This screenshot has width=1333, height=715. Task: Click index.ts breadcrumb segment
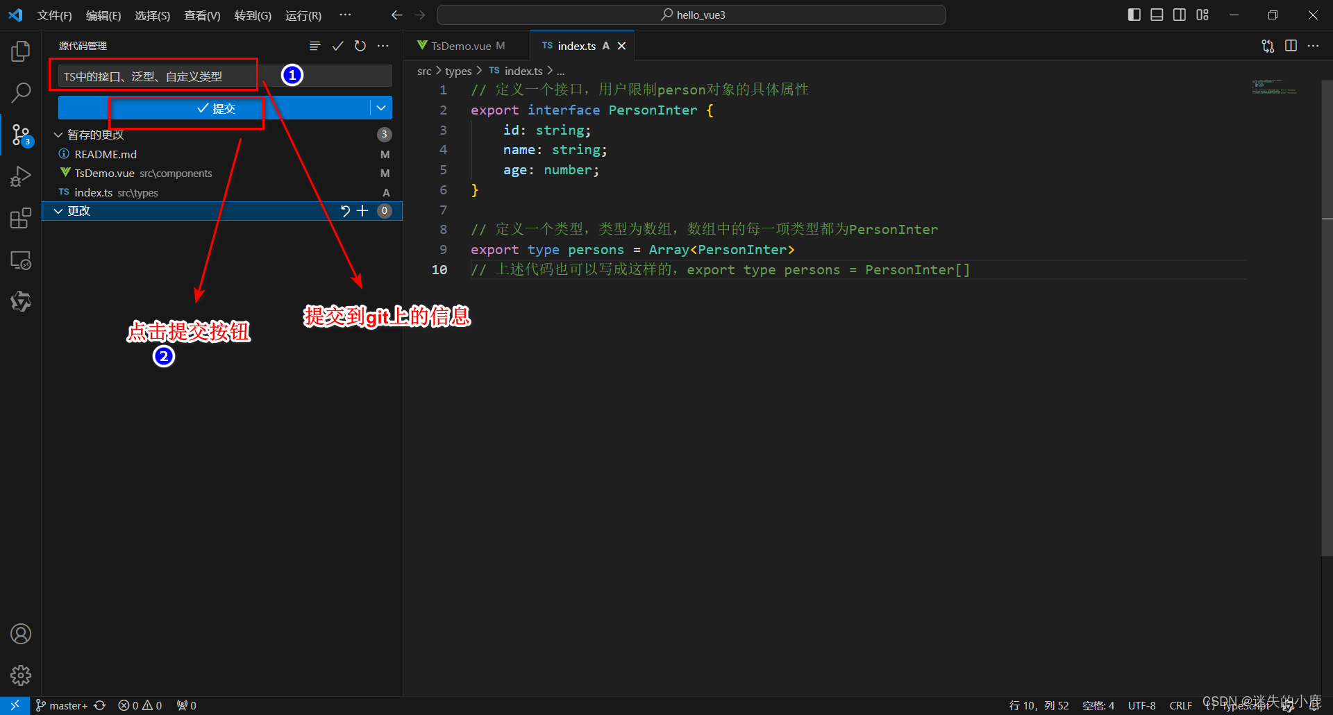[x=516, y=71]
